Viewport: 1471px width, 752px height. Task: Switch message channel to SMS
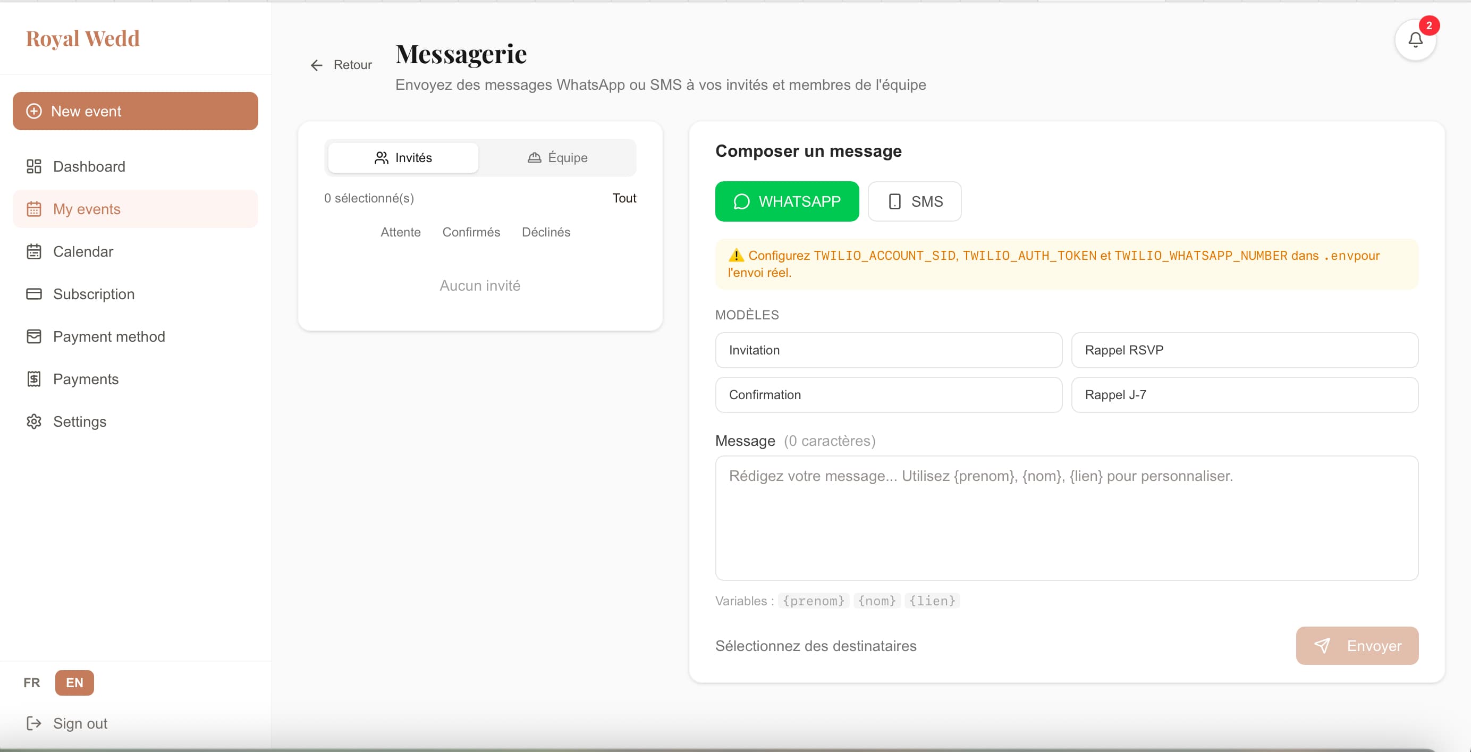tap(914, 201)
